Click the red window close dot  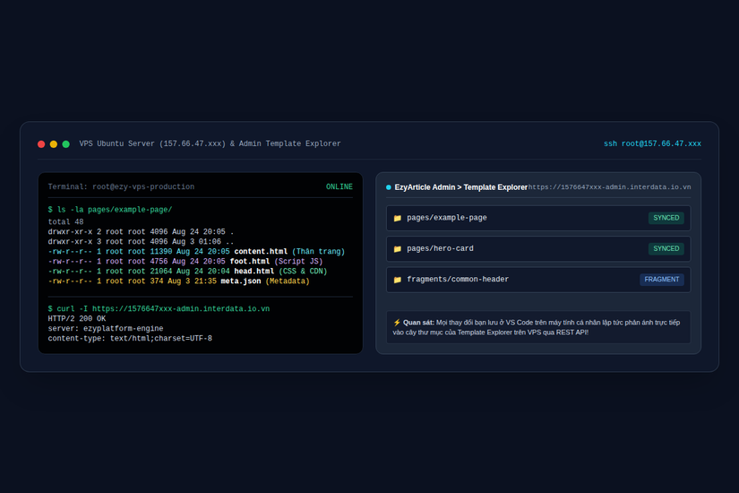pyautogui.click(x=41, y=144)
